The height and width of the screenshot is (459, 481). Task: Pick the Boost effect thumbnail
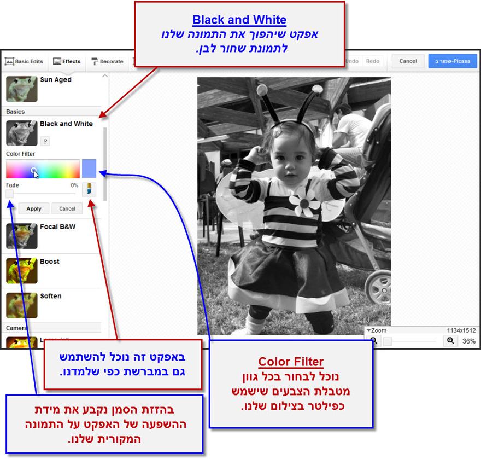tap(22, 270)
